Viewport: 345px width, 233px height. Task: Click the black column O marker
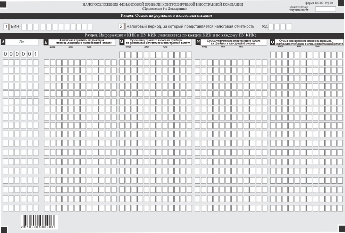point(273,42)
